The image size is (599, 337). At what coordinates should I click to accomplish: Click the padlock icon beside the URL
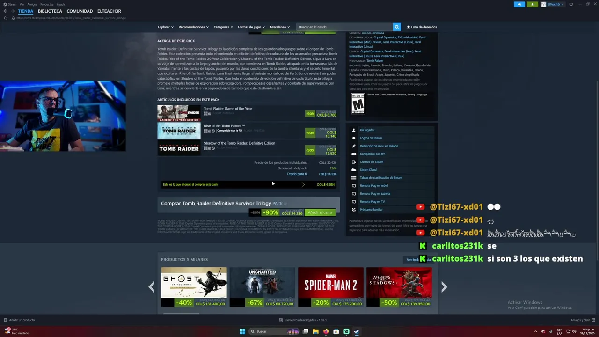[14, 18]
